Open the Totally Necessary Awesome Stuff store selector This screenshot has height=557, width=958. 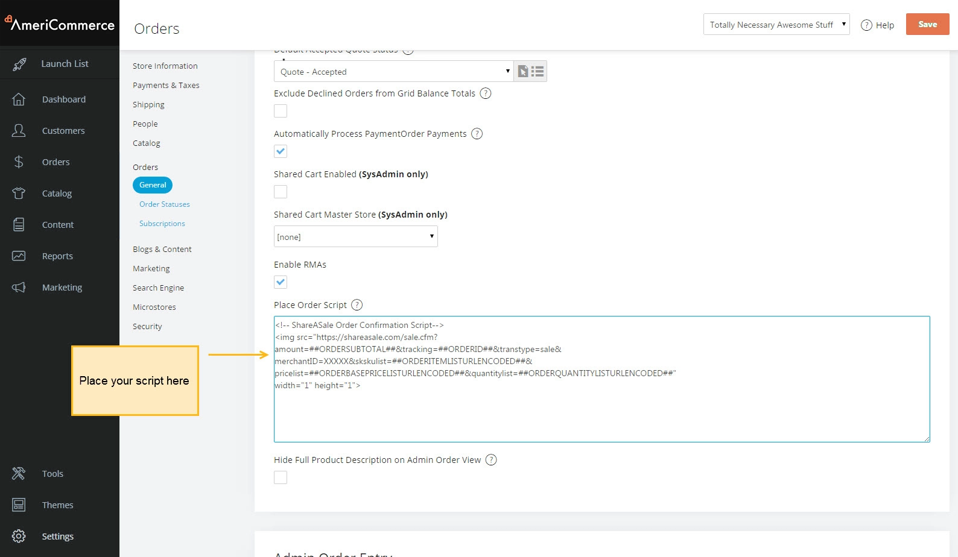point(776,25)
